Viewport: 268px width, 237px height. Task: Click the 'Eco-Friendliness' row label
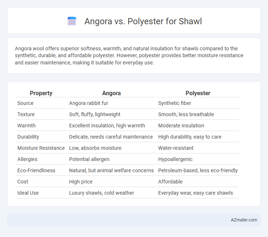point(37,170)
